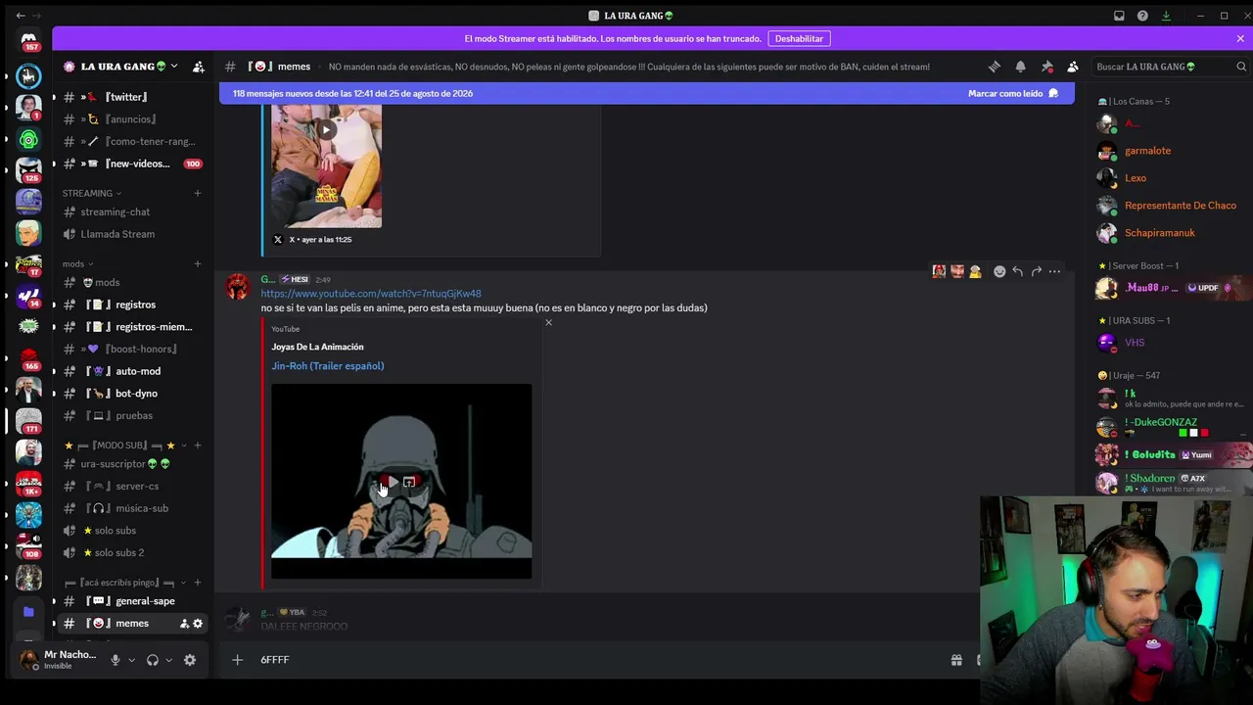Open Jin-Roh video in external link icon
Screen dimensions: 1253x705
[x=409, y=482]
